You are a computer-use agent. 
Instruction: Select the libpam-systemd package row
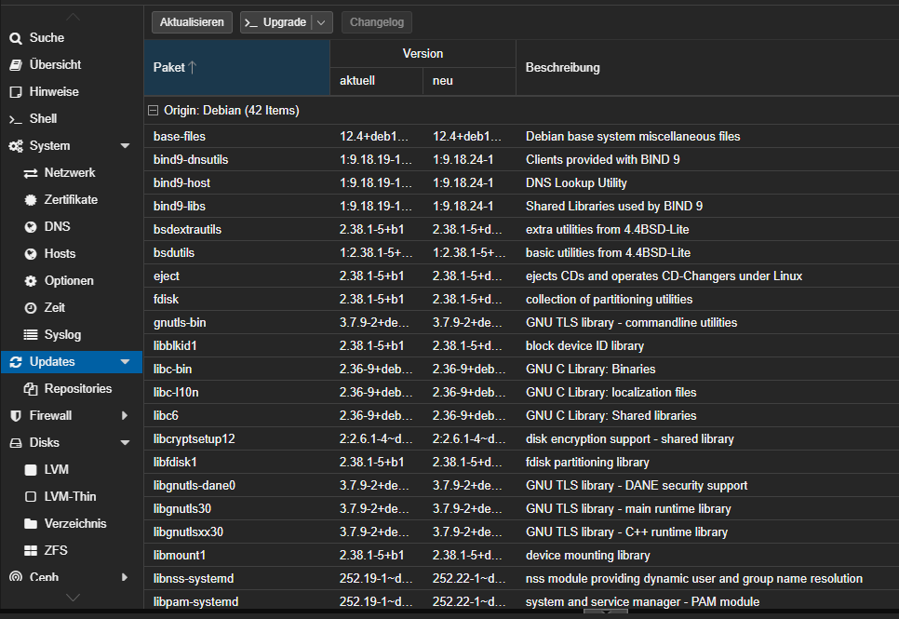(522, 600)
